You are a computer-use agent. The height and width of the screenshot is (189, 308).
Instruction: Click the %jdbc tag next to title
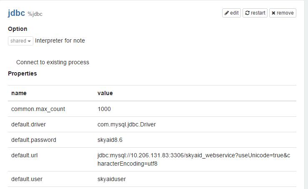coord(35,14)
